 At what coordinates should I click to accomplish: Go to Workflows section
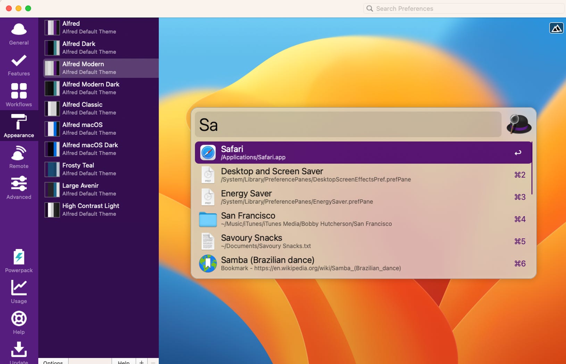click(x=19, y=95)
